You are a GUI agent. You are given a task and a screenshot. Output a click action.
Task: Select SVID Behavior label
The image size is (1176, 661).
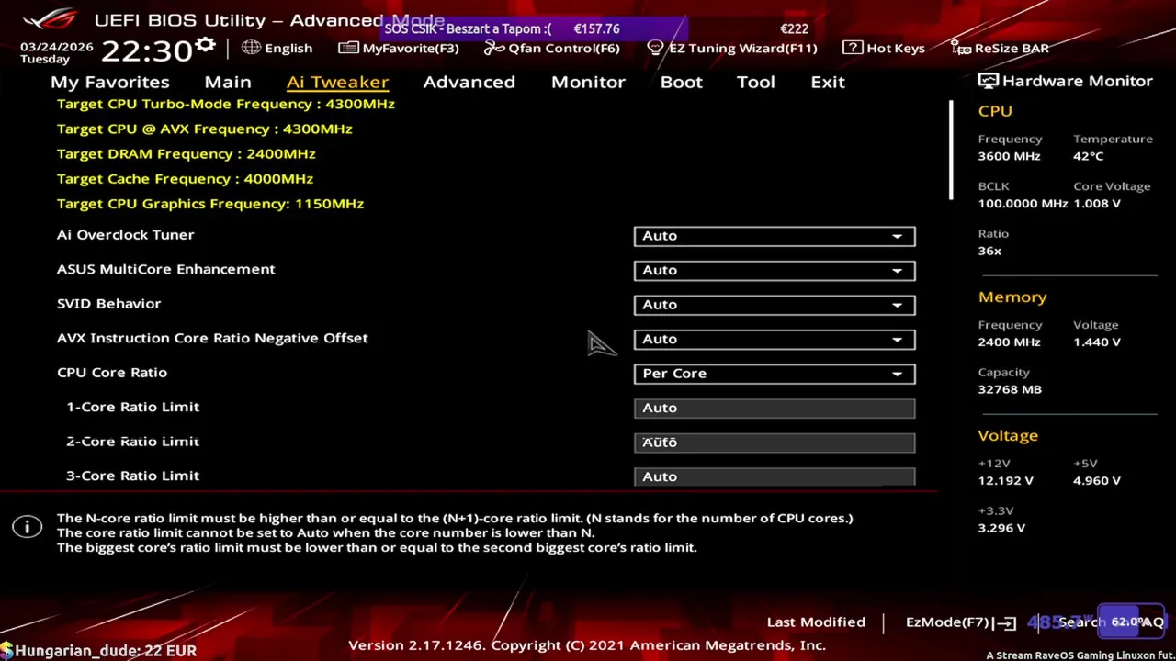tap(108, 304)
